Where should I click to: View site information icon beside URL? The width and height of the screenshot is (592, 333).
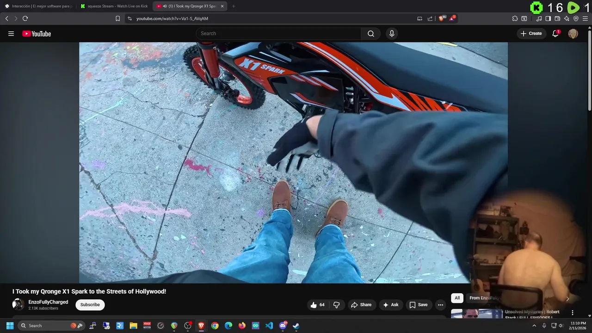click(129, 18)
